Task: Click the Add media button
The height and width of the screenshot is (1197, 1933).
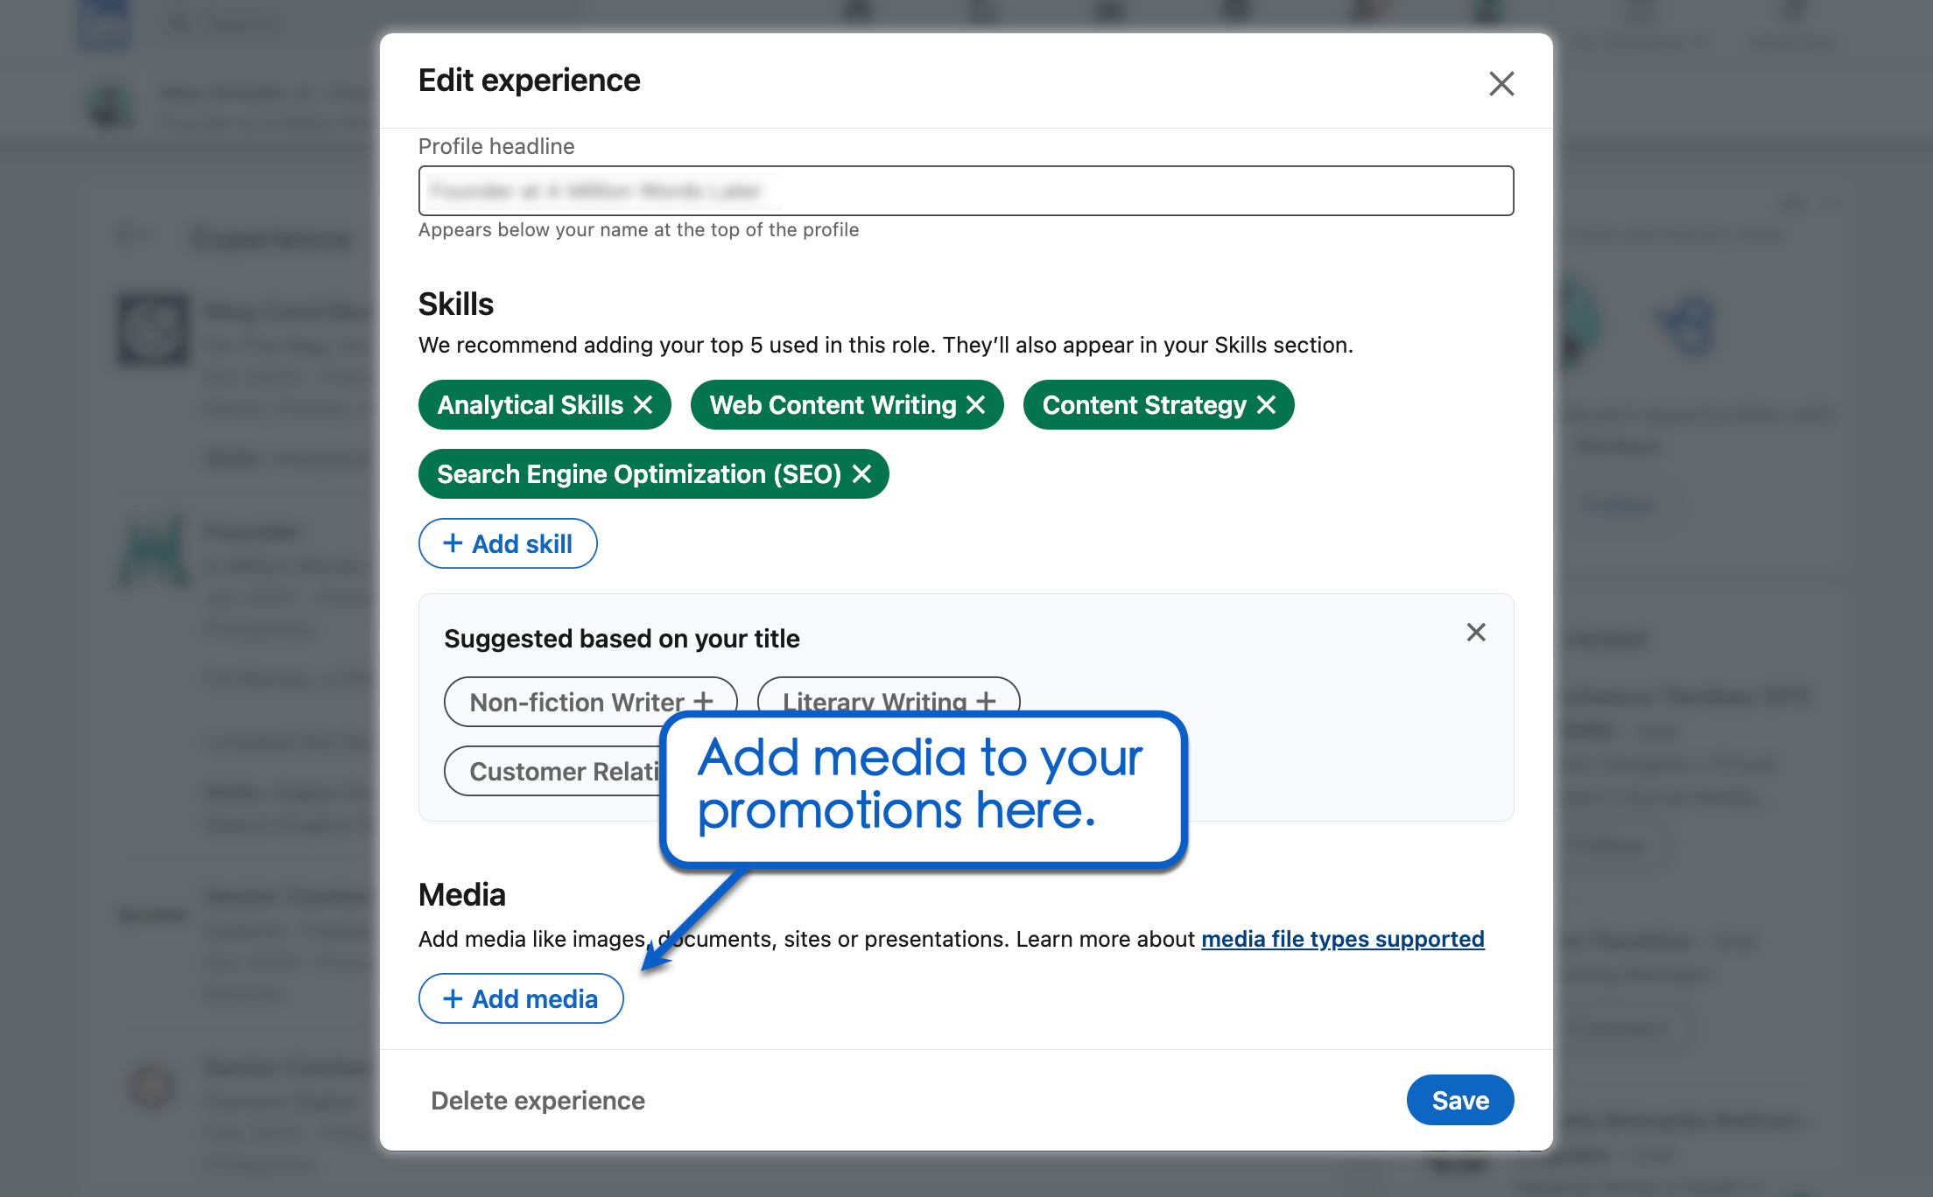Action: [x=521, y=998]
